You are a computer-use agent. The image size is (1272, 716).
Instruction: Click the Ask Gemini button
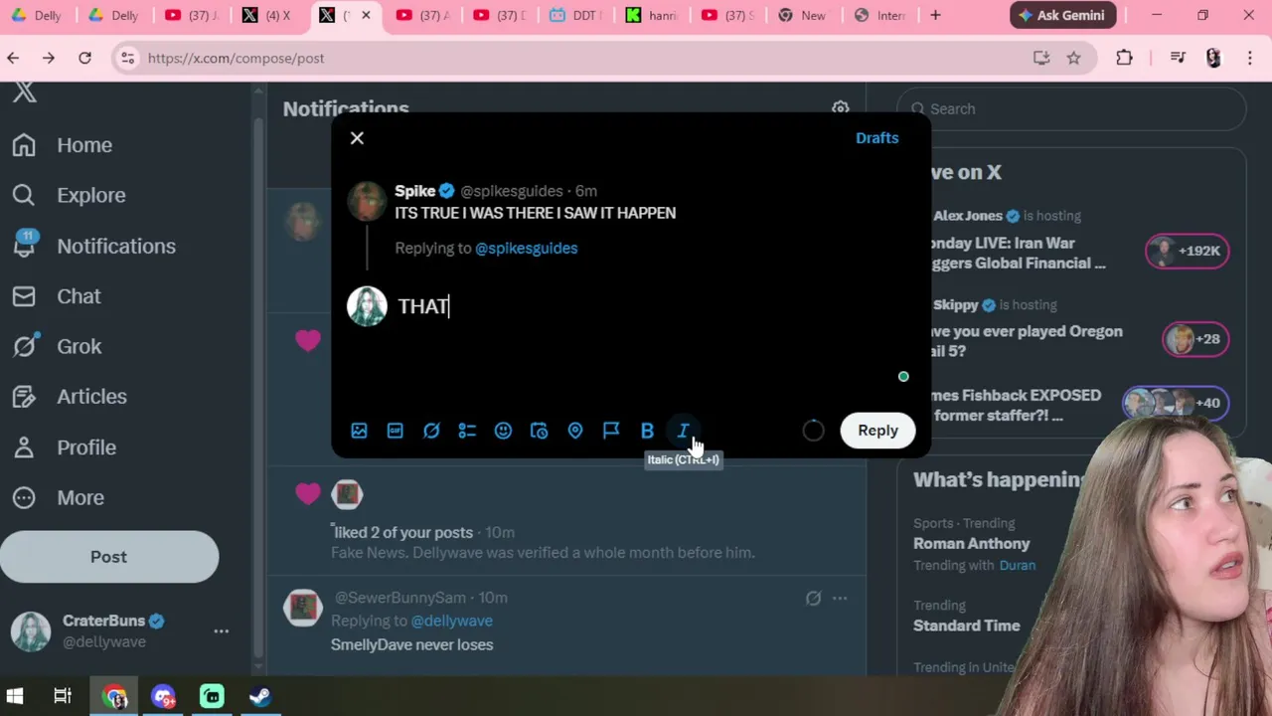point(1062,15)
